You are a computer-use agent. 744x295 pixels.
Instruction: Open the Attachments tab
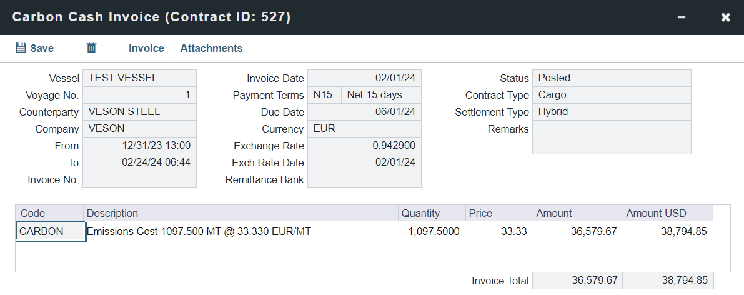coord(211,48)
